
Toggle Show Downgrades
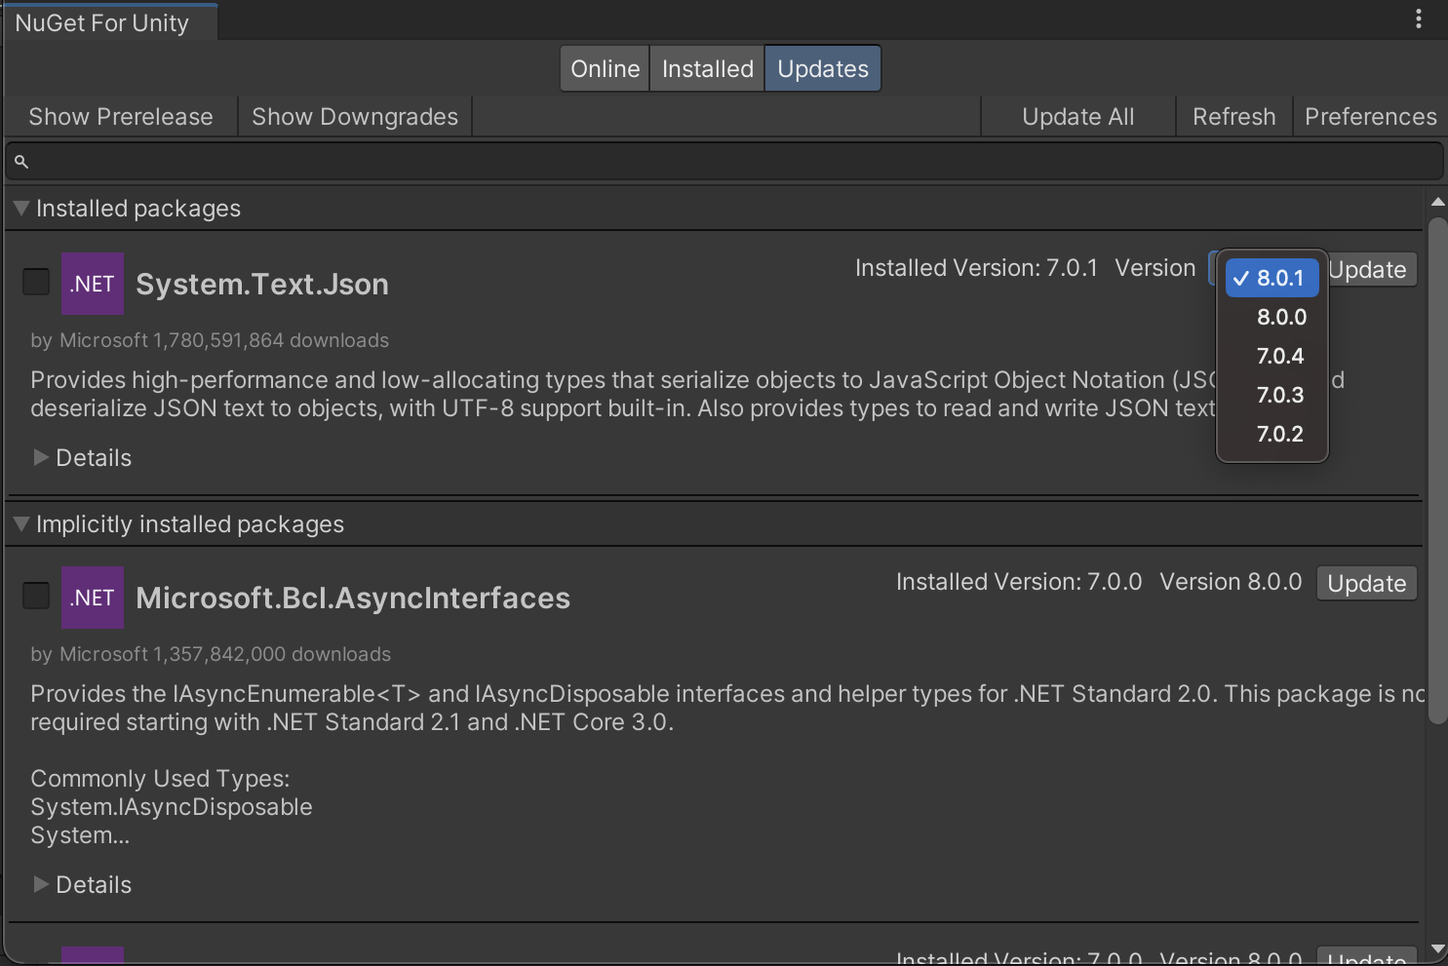point(355,117)
